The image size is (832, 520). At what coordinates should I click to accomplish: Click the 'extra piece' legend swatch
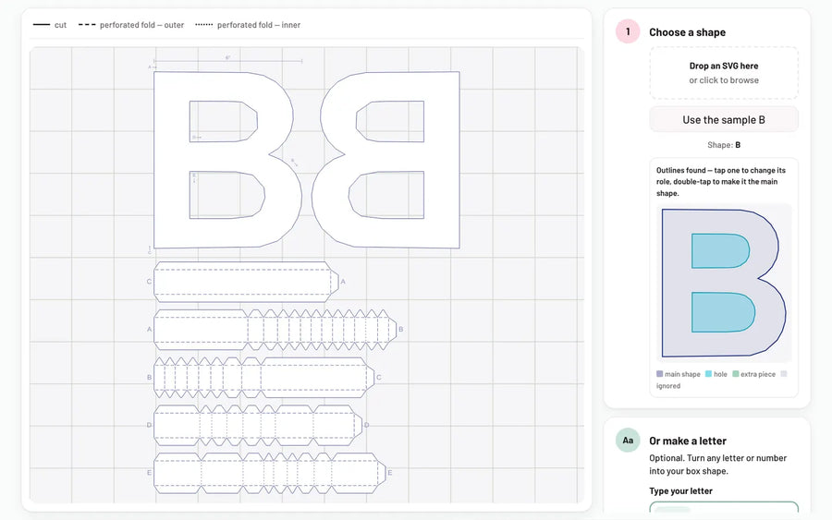click(x=736, y=374)
